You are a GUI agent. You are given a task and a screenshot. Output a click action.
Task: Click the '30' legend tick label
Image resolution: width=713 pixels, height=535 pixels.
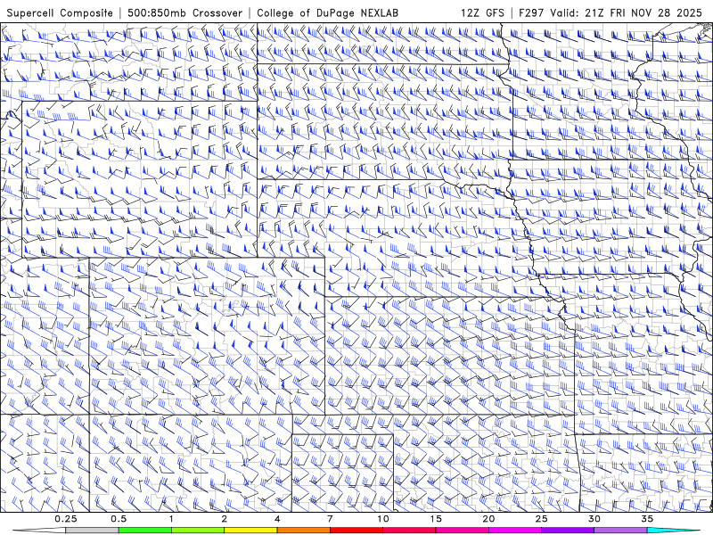[x=594, y=519]
